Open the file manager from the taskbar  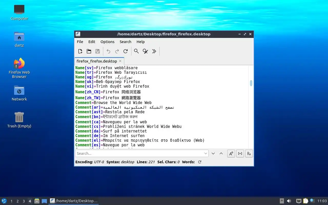point(37,201)
